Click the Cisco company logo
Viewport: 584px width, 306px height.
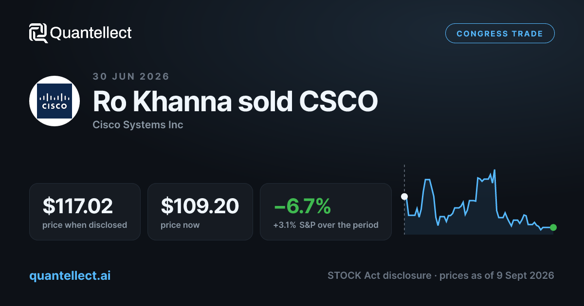(55, 101)
